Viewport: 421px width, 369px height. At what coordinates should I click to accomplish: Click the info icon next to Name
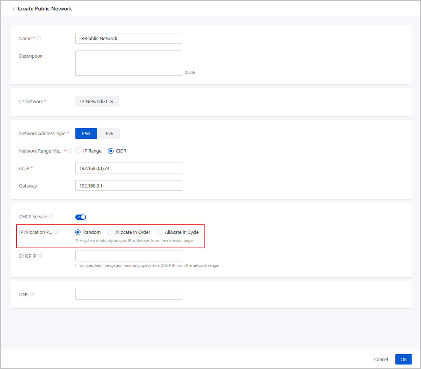click(39, 38)
